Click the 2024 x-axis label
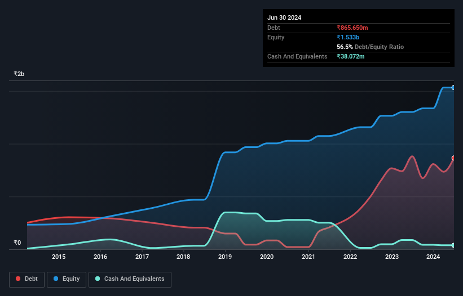The width and height of the screenshot is (463, 296). (433, 257)
